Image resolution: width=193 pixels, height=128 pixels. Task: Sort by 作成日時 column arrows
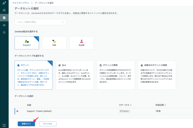(165, 105)
